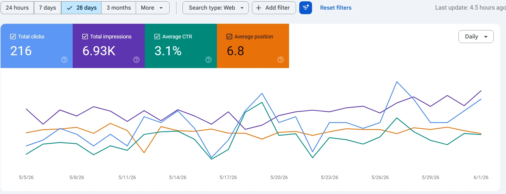Click the 5/20/26 date on chart axis
The height and width of the screenshot is (194, 506).
[x=279, y=177]
